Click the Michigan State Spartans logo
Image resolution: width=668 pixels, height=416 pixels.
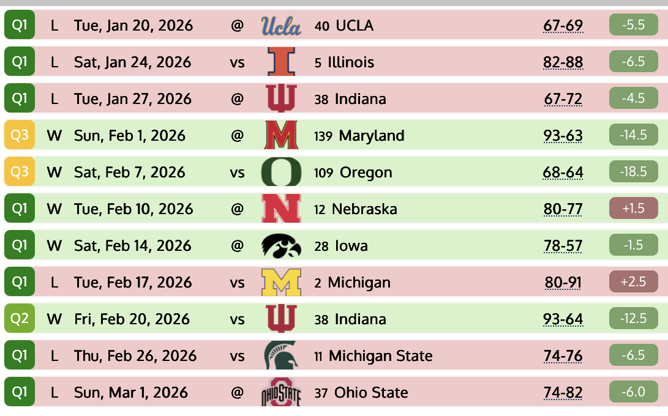coord(281,356)
